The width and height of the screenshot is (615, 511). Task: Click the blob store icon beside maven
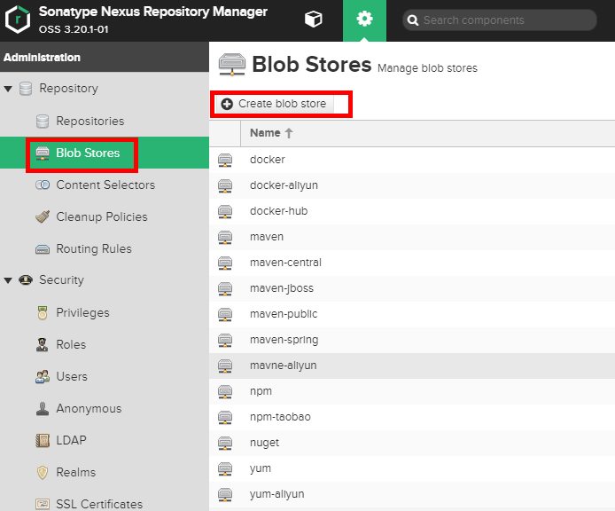[x=225, y=237]
